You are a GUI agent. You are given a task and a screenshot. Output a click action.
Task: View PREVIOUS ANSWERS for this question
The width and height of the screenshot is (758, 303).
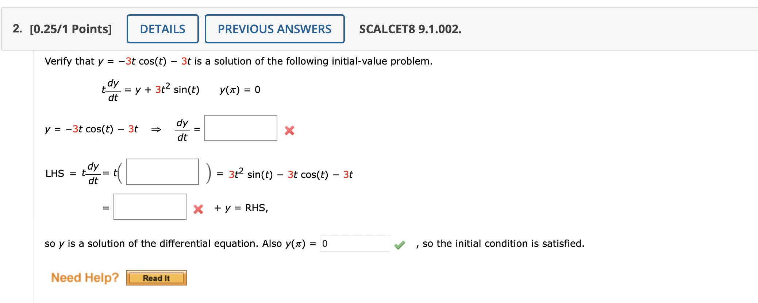pyautogui.click(x=274, y=28)
